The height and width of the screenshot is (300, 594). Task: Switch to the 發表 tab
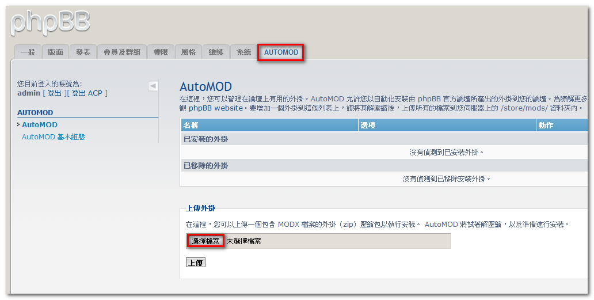pyautogui.click(x=83, y=52)
